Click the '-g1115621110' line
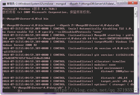 pos(12,52)
